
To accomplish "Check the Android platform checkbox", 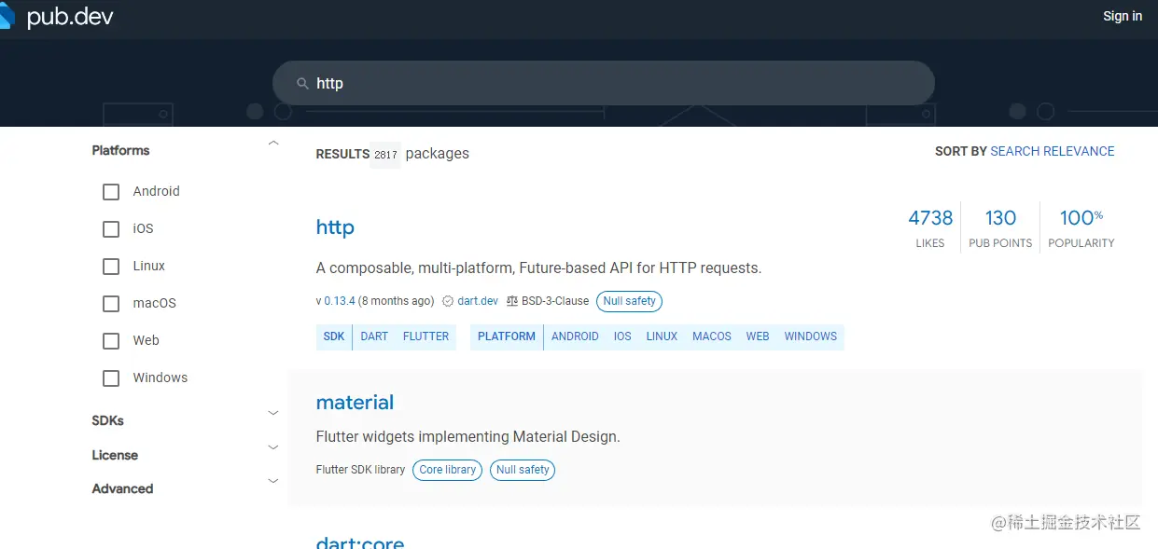I will pyautogui.click(x=111, y=192).
